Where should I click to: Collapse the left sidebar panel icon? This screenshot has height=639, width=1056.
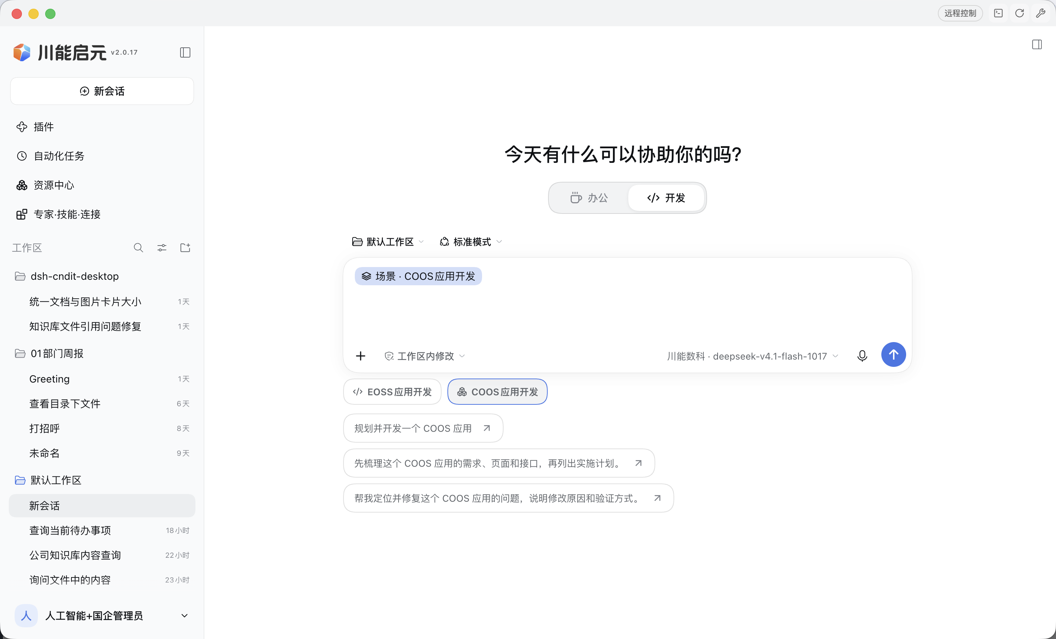click(185, 52)
